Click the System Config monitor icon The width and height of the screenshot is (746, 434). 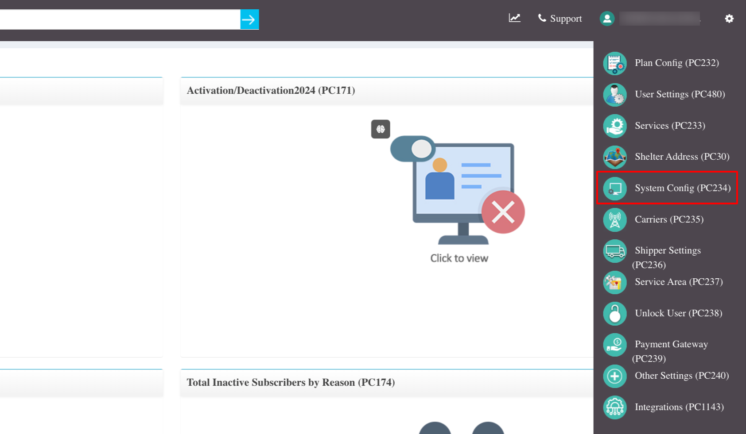pyautogui.click(x=614, y=188)
